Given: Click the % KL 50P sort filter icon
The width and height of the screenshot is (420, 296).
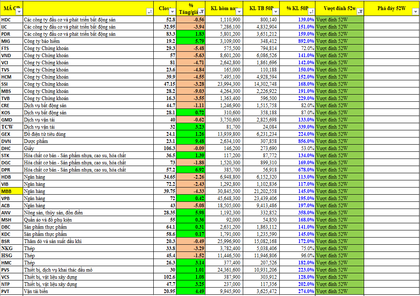Looking at the screenshot, I should 311,11.
